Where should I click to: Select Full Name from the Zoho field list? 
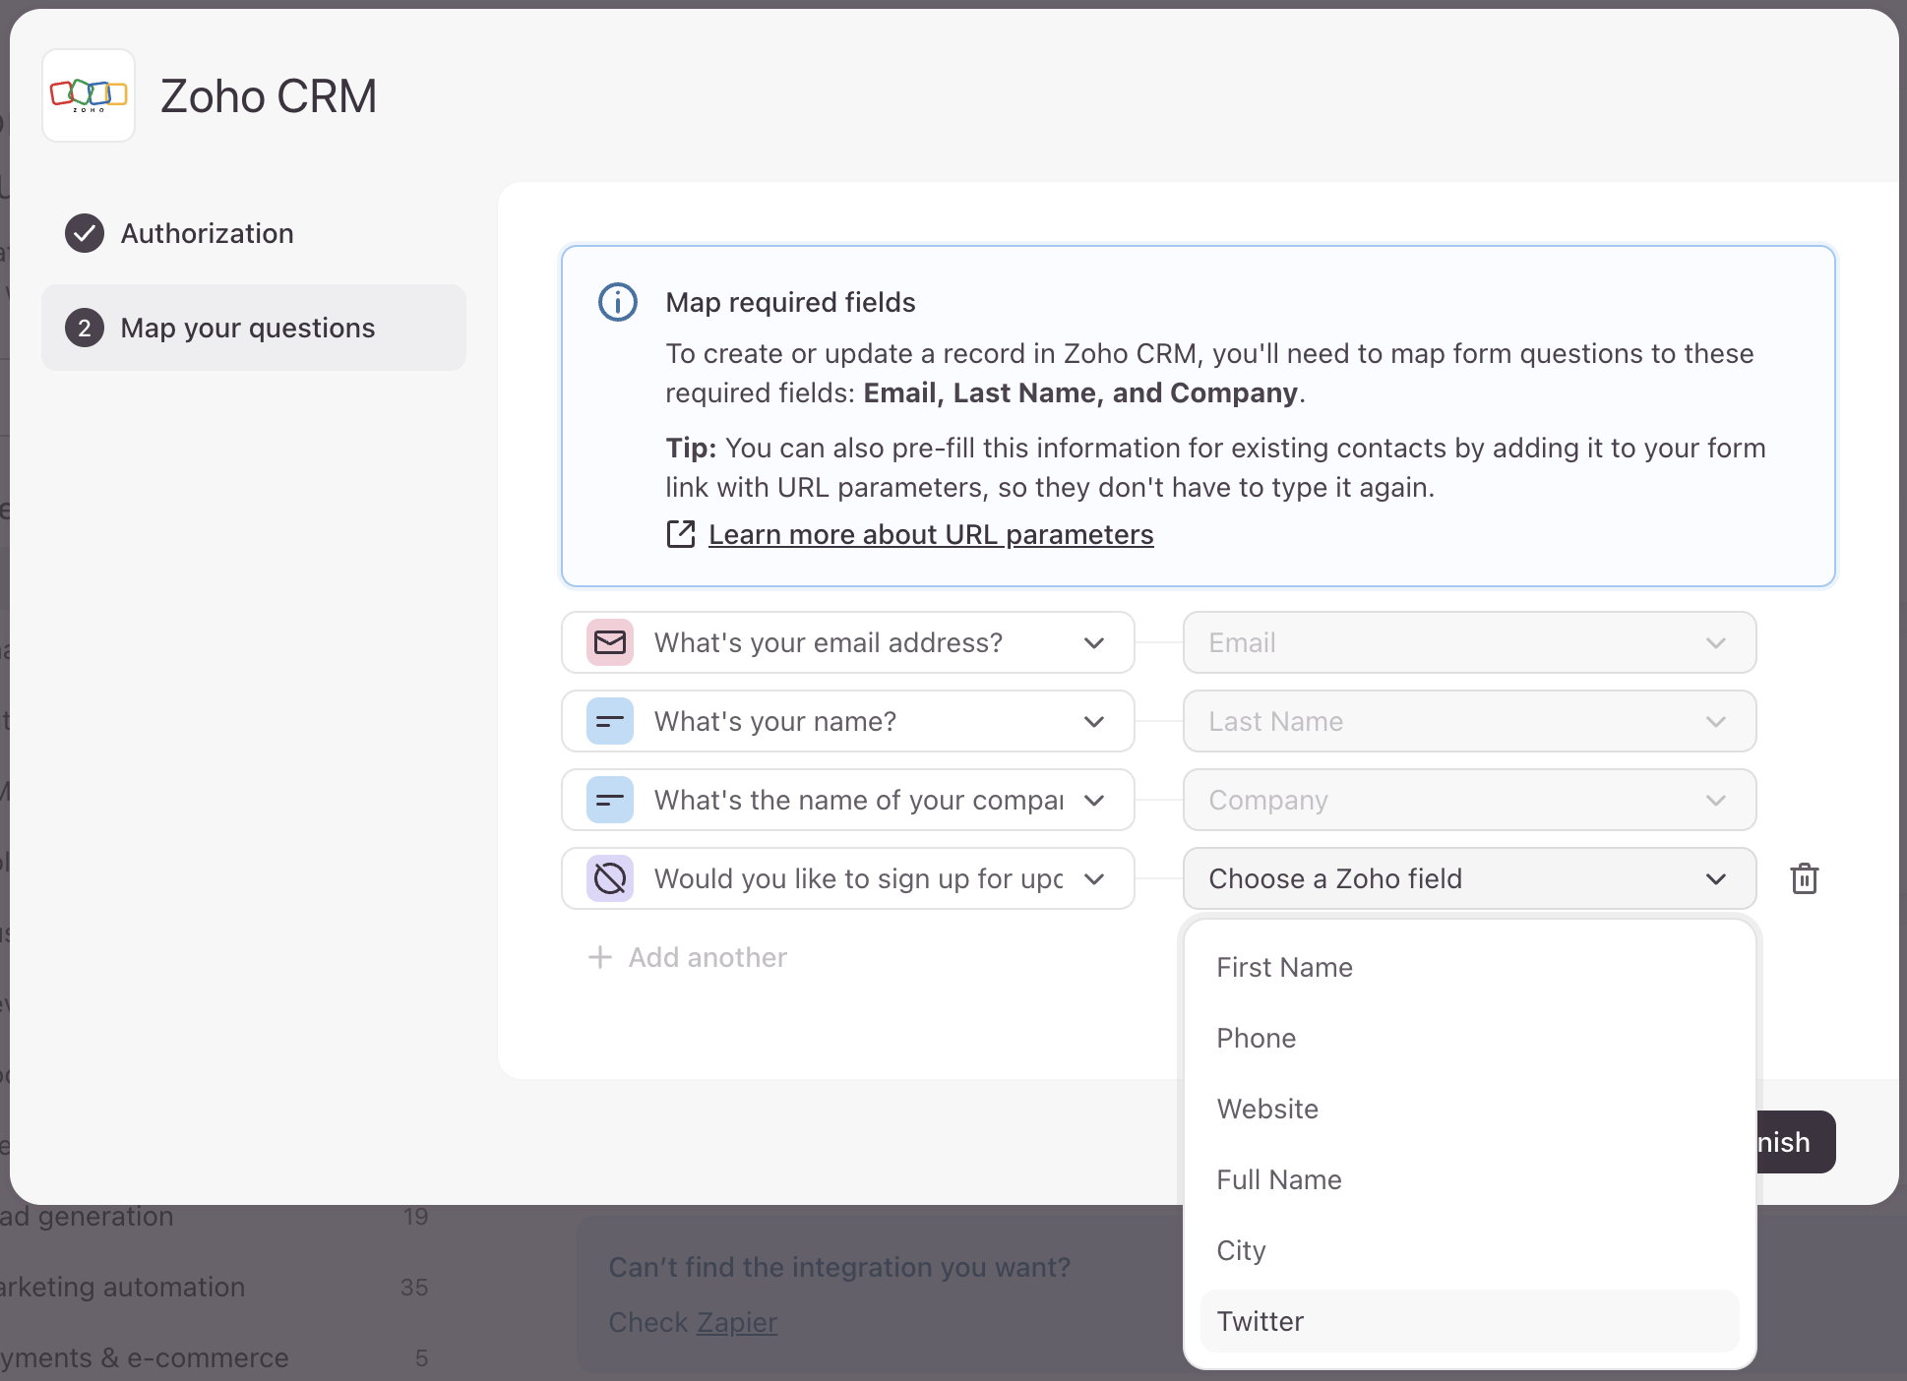tap(1470, 1179)
